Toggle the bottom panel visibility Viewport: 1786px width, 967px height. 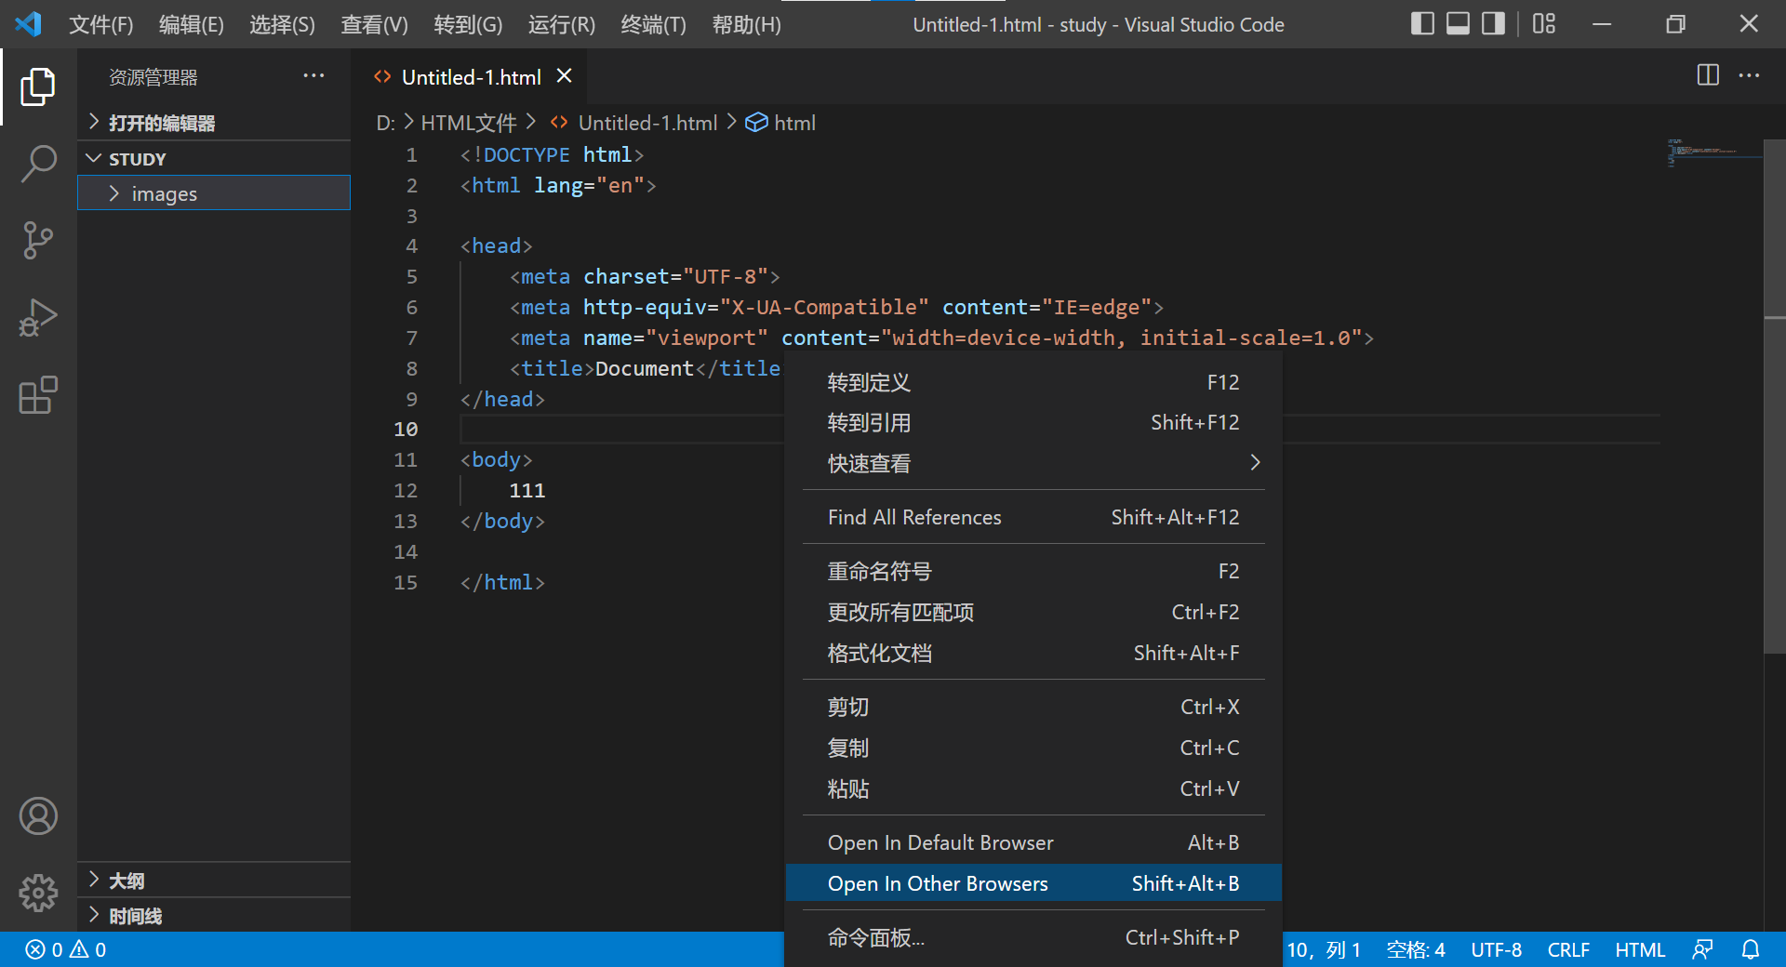coord(1457,23)
